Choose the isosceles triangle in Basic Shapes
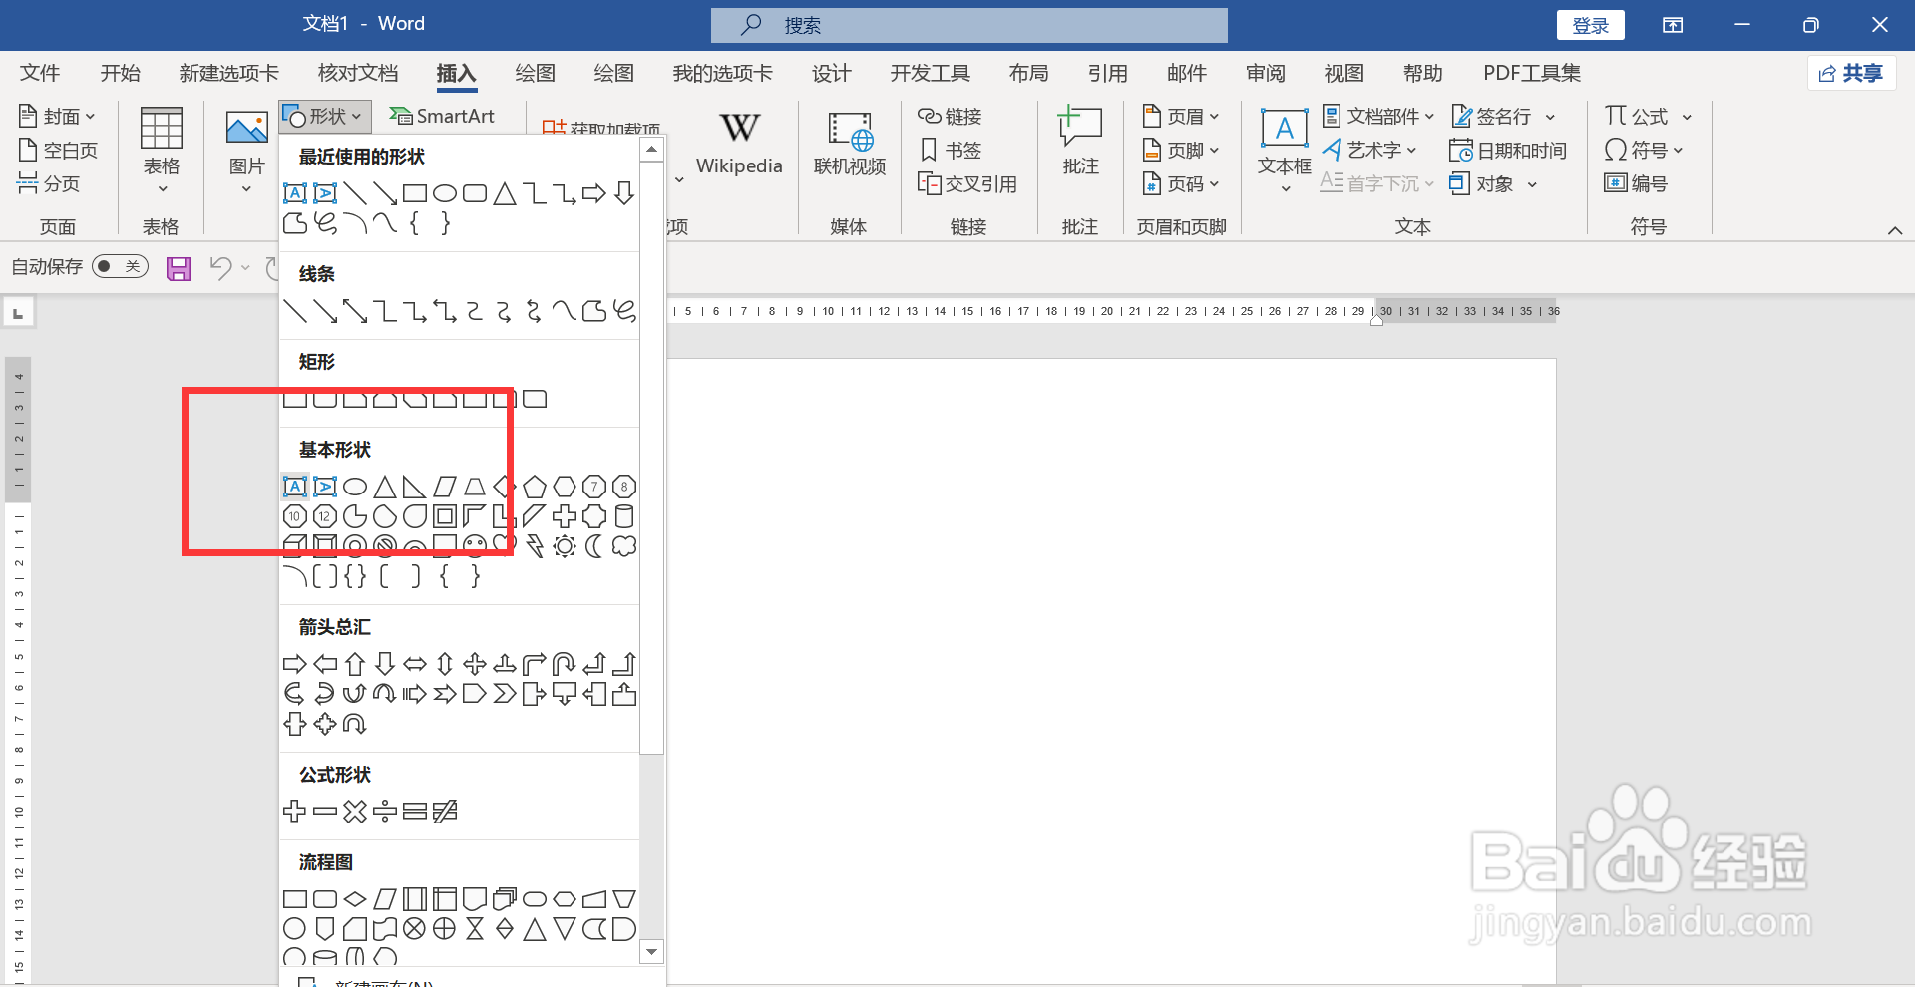The width and height of the screenshot is (1915, 987). (x=385, y=487)
